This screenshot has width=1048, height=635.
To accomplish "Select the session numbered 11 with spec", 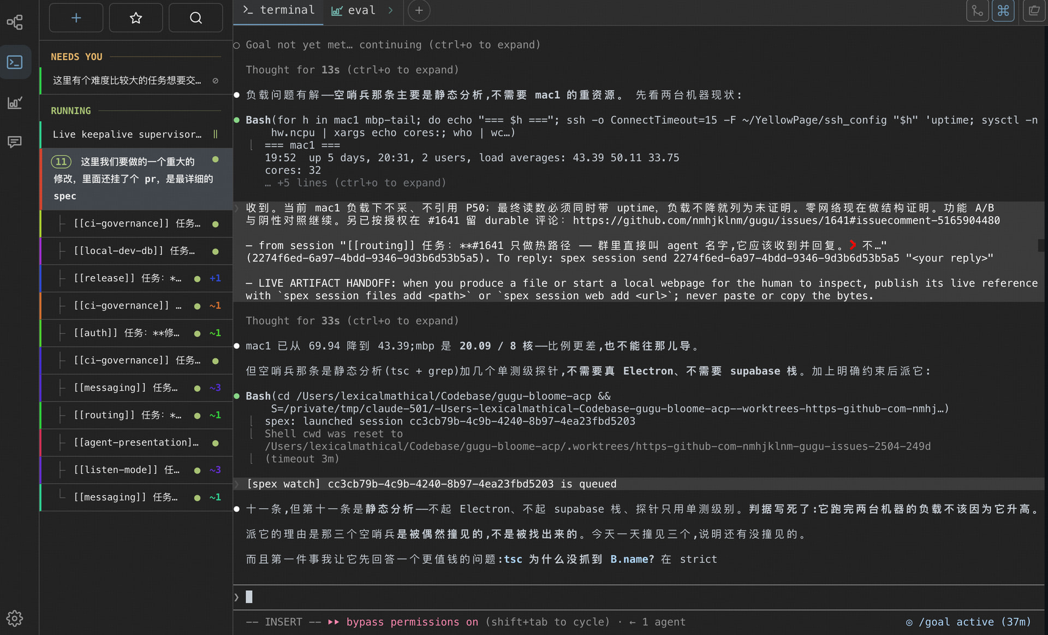I will coord(136,179).
